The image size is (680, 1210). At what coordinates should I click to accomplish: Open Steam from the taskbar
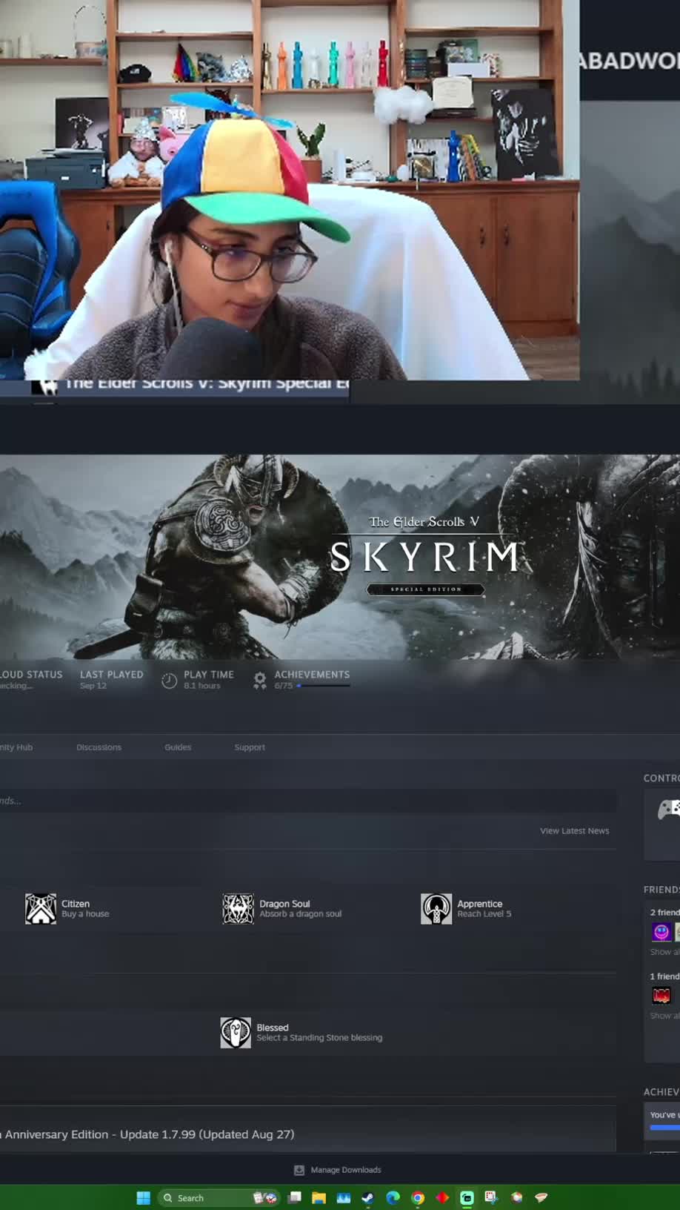click(368, 1198)
